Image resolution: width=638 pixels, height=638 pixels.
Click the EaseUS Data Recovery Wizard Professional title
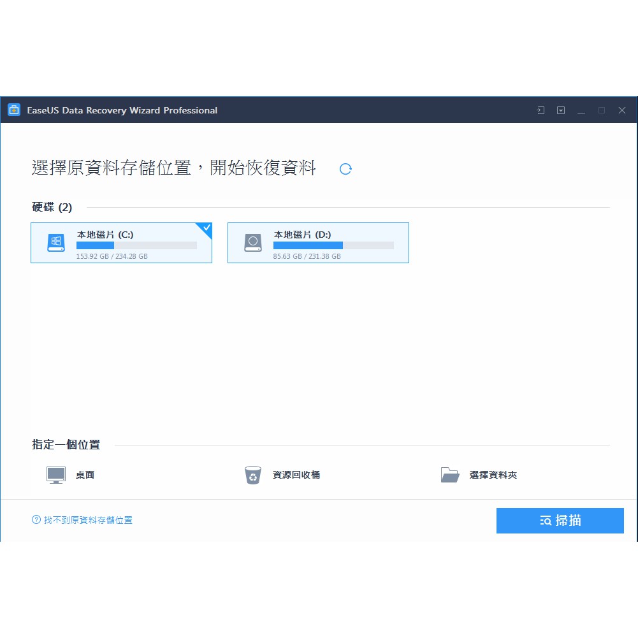(122, 110)
